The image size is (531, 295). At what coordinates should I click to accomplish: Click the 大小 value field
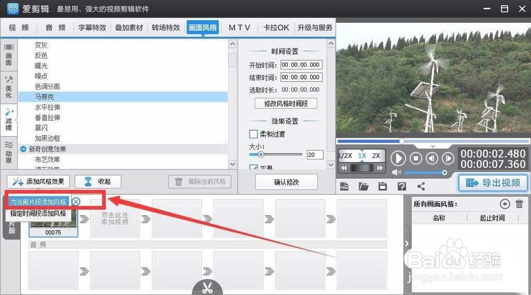[x=315, y=155]
